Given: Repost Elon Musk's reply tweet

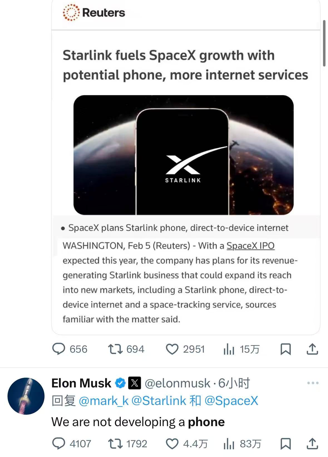Looking at the screenshot, I should (x=115, y=444).
